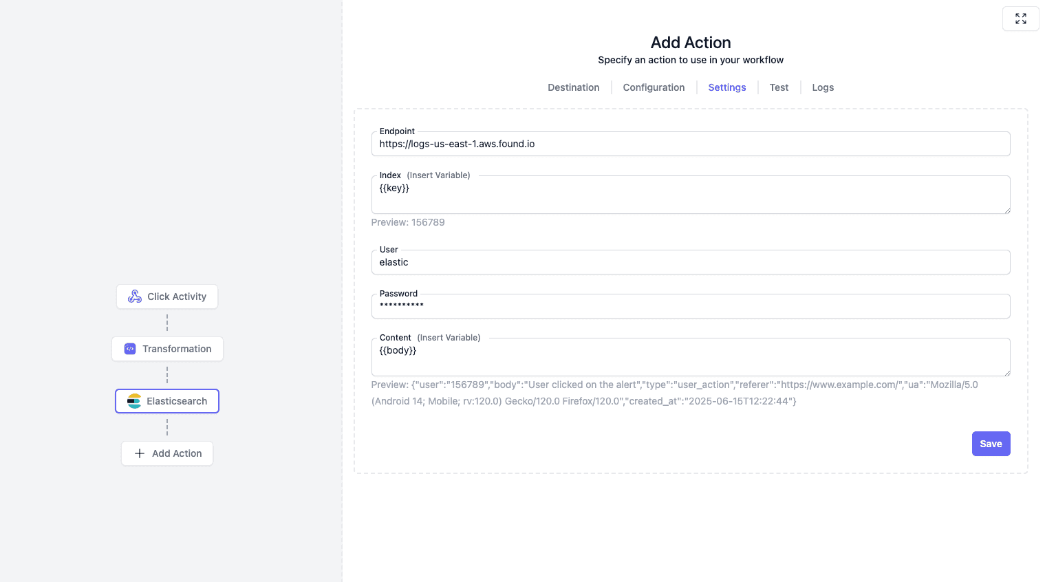Focus the Endpoint URL input field
This screenshot has height=582, width=1056.
691,144
